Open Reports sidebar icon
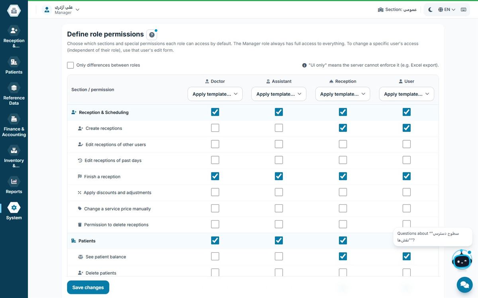Image resolution: width=478 pixels, height=298 pixels. click(14, 182)
